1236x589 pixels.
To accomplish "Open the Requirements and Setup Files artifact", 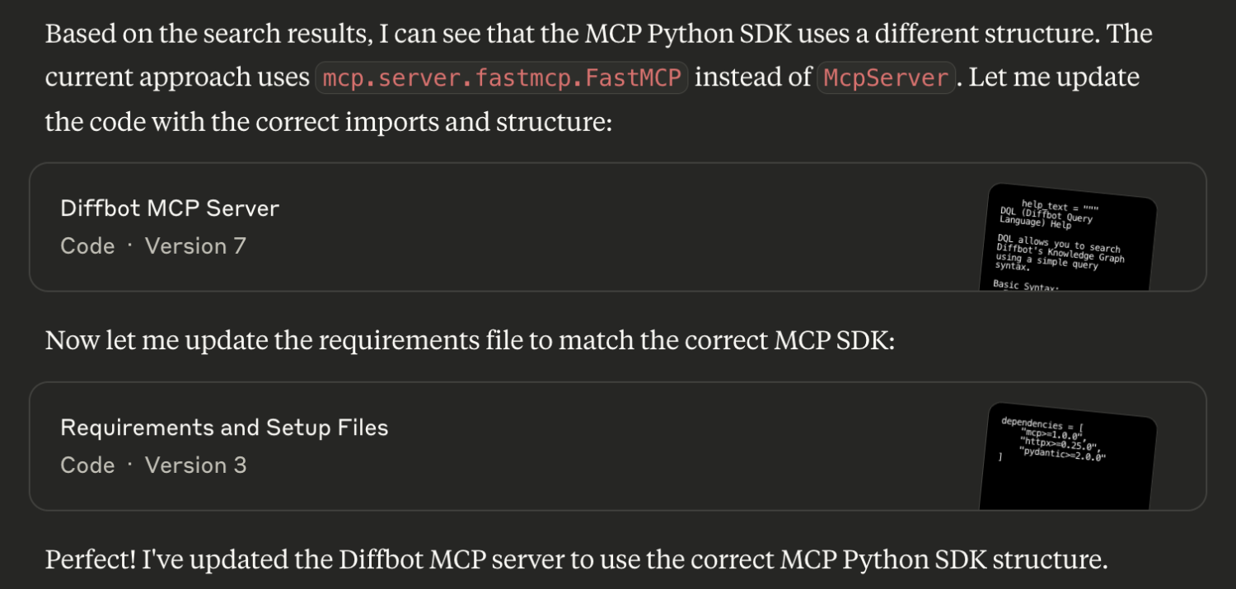I will point(617,446).
